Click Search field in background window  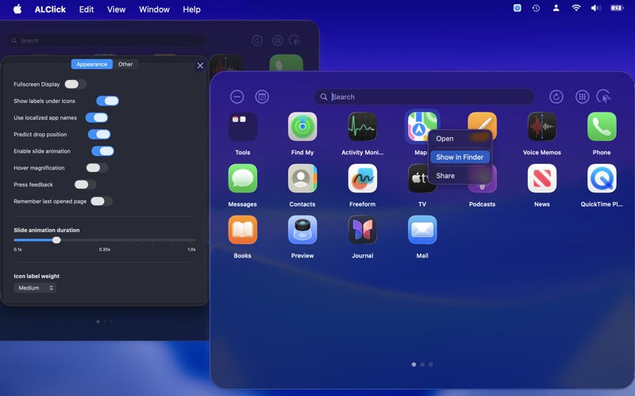106,40
